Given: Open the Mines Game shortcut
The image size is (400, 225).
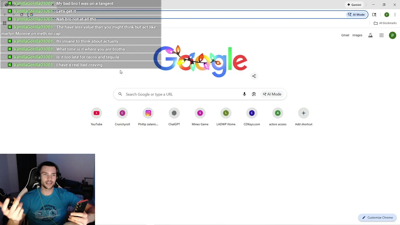Looking at the screenshot, I should [200, 117].
